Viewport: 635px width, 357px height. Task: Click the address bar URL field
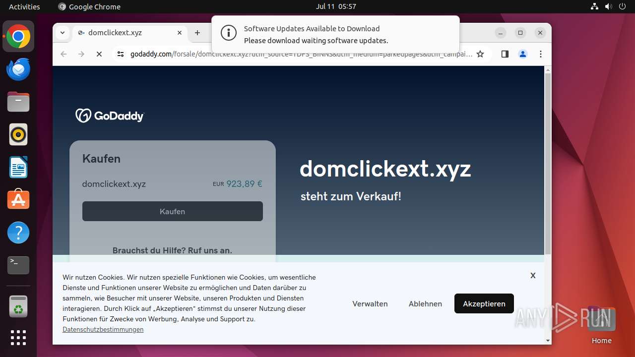point(301,54)
